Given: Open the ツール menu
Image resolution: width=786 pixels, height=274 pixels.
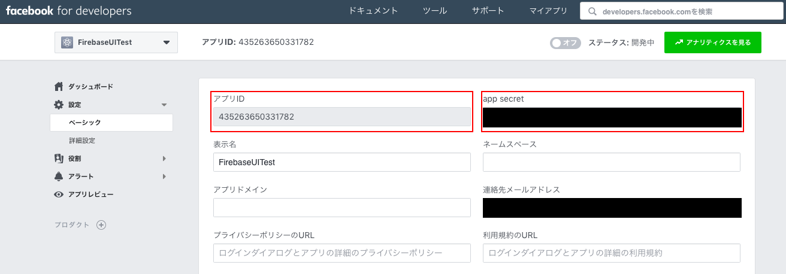Looking at the screenshot, I should tap(434, 11).
